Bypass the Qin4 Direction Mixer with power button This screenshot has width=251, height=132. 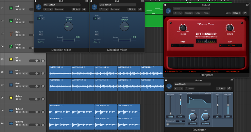click(94, 7)
